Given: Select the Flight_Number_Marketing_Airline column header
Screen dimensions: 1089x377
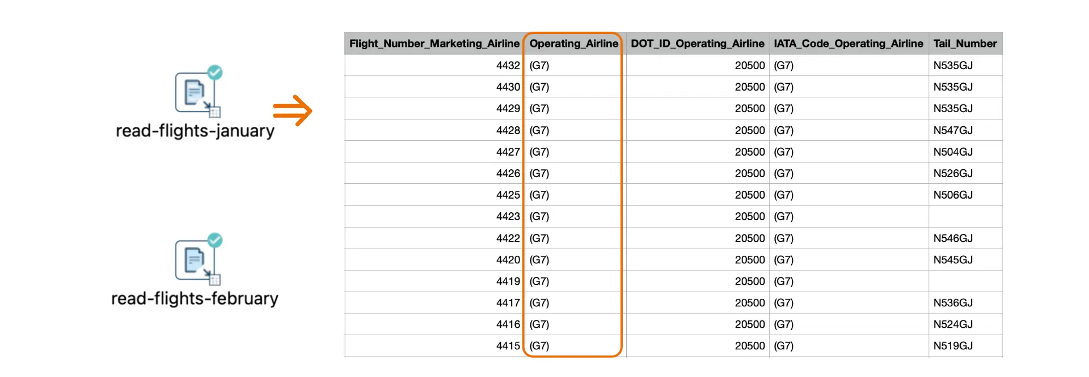Looking at the screenshot, I should 434,44.
